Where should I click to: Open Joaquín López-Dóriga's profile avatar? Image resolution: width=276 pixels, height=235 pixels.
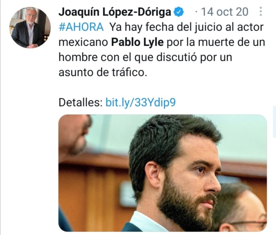pyautogui.click(x=30, y=28)
